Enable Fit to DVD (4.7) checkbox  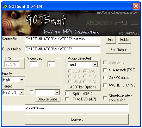click(x=67, y=99)
